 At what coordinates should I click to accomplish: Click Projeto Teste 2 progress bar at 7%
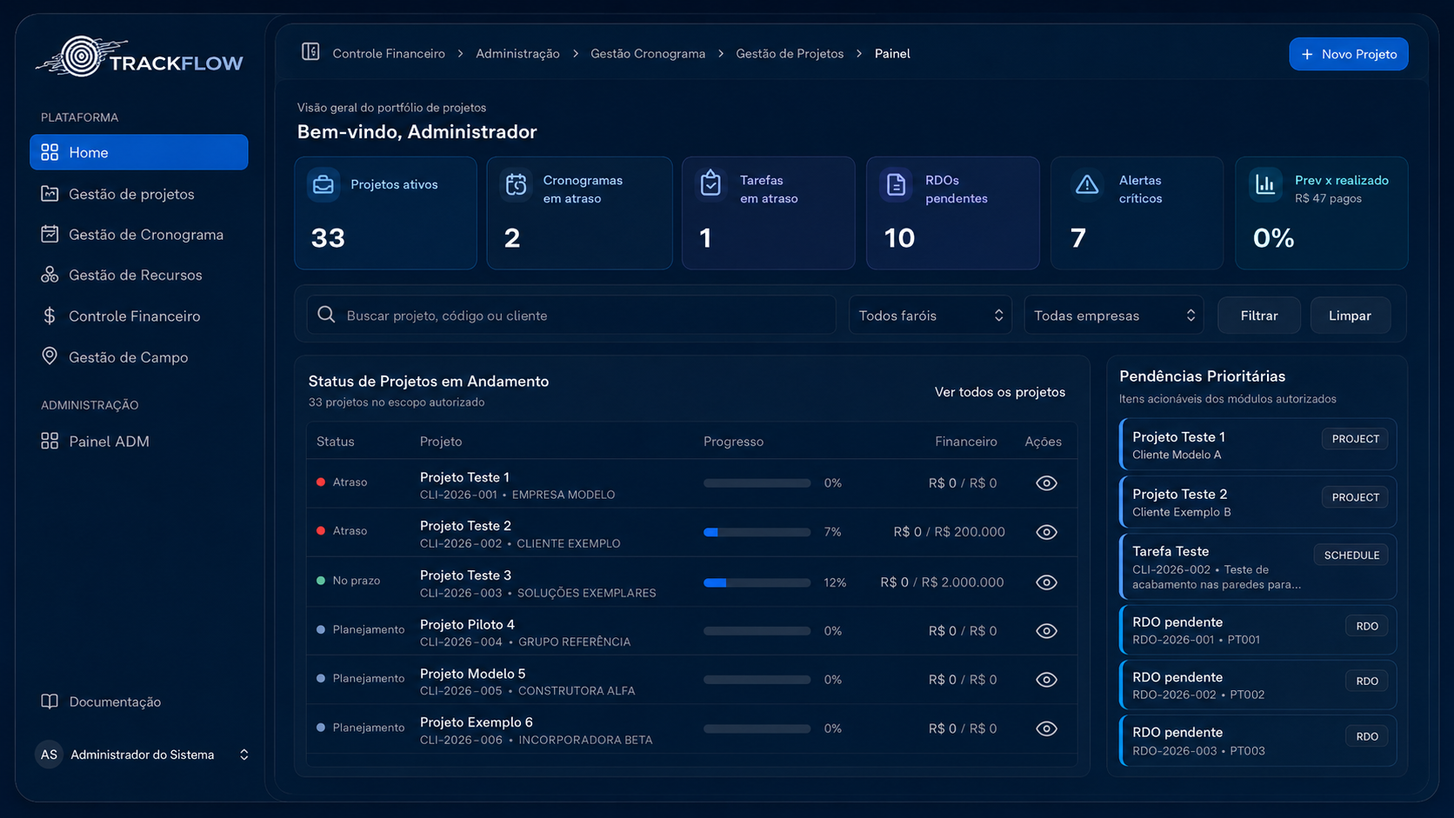point(757,532)
